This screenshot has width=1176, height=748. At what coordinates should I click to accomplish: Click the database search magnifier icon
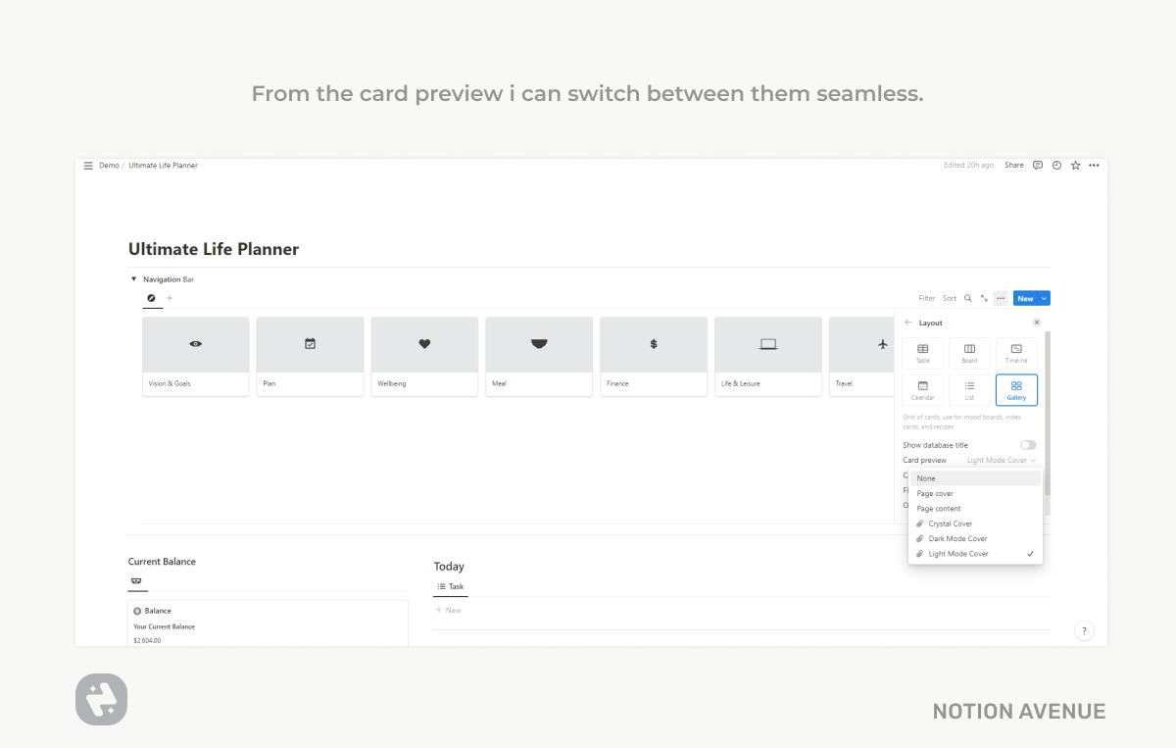968,298
